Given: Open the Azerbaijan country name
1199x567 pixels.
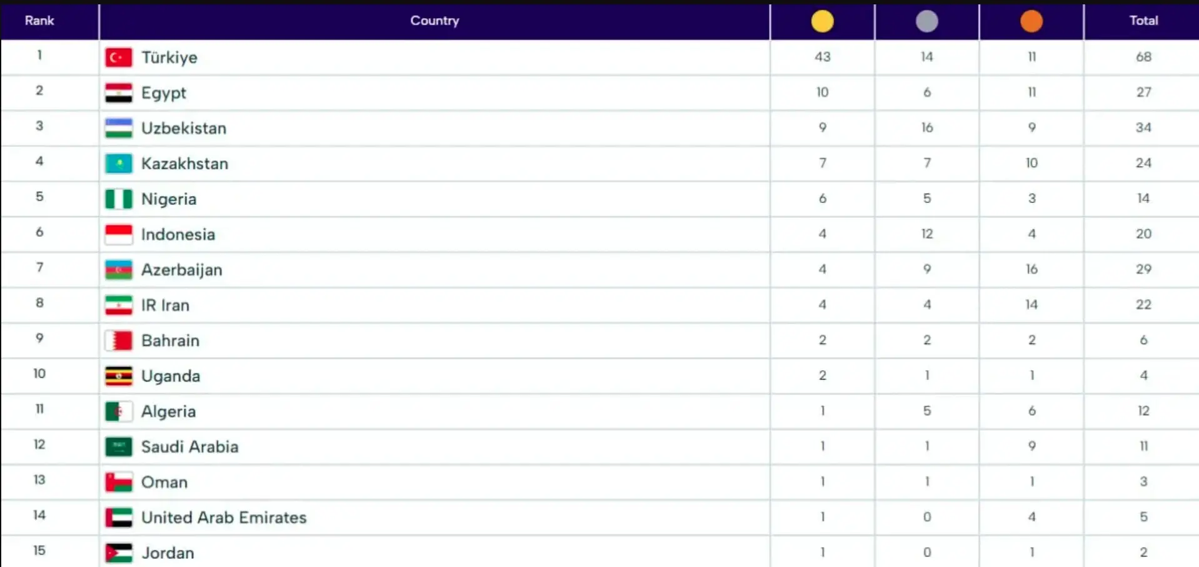Looking at the screenshot, I should (x=182, y=270).
